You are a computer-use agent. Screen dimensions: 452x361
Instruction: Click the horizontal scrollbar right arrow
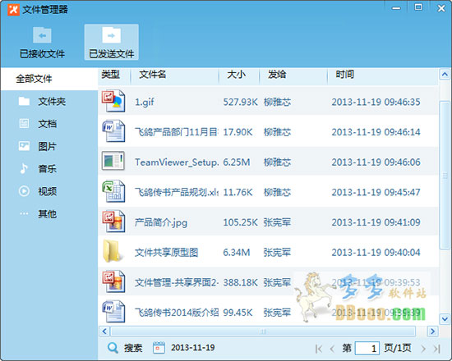pyautogui.click(x=432, y=331)
